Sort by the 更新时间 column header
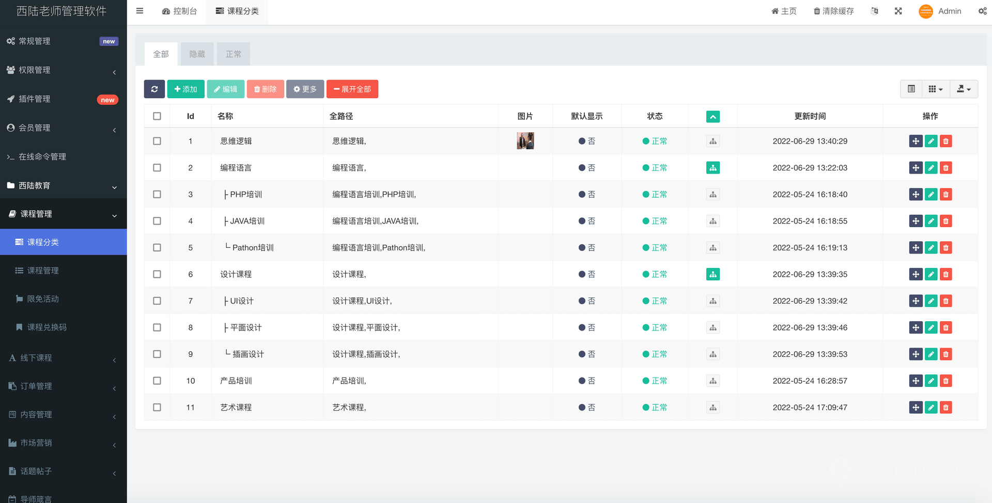Screen dimensions: 992x503 [x=810, y=117]
